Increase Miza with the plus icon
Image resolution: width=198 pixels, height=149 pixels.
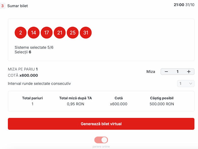pyautogui.click(x=189, y=72)
